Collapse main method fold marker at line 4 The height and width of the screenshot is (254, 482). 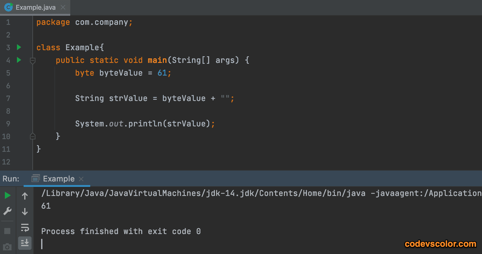[x=33, y=61]
